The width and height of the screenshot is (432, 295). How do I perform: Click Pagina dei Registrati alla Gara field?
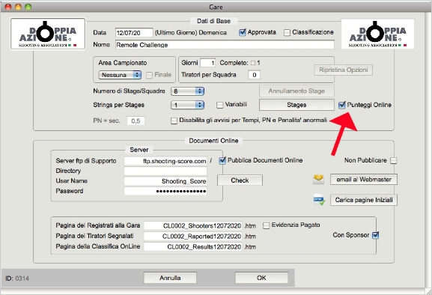[193, 225]
